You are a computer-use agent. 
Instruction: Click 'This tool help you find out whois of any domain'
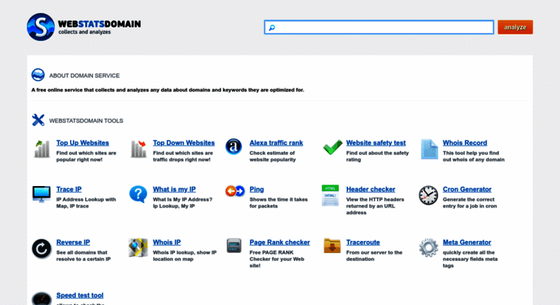[x=474, y=156]
